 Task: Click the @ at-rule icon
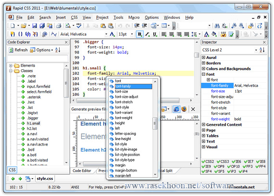45,34
